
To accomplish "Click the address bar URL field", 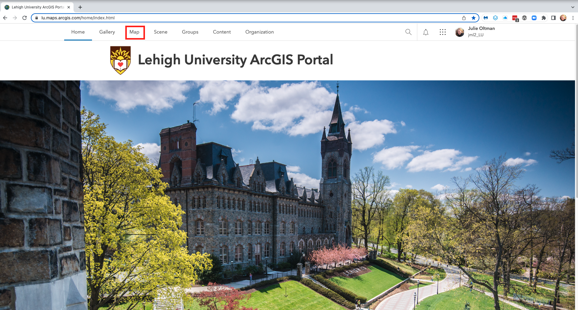I will pyautogui.click(x=242, y=18).
